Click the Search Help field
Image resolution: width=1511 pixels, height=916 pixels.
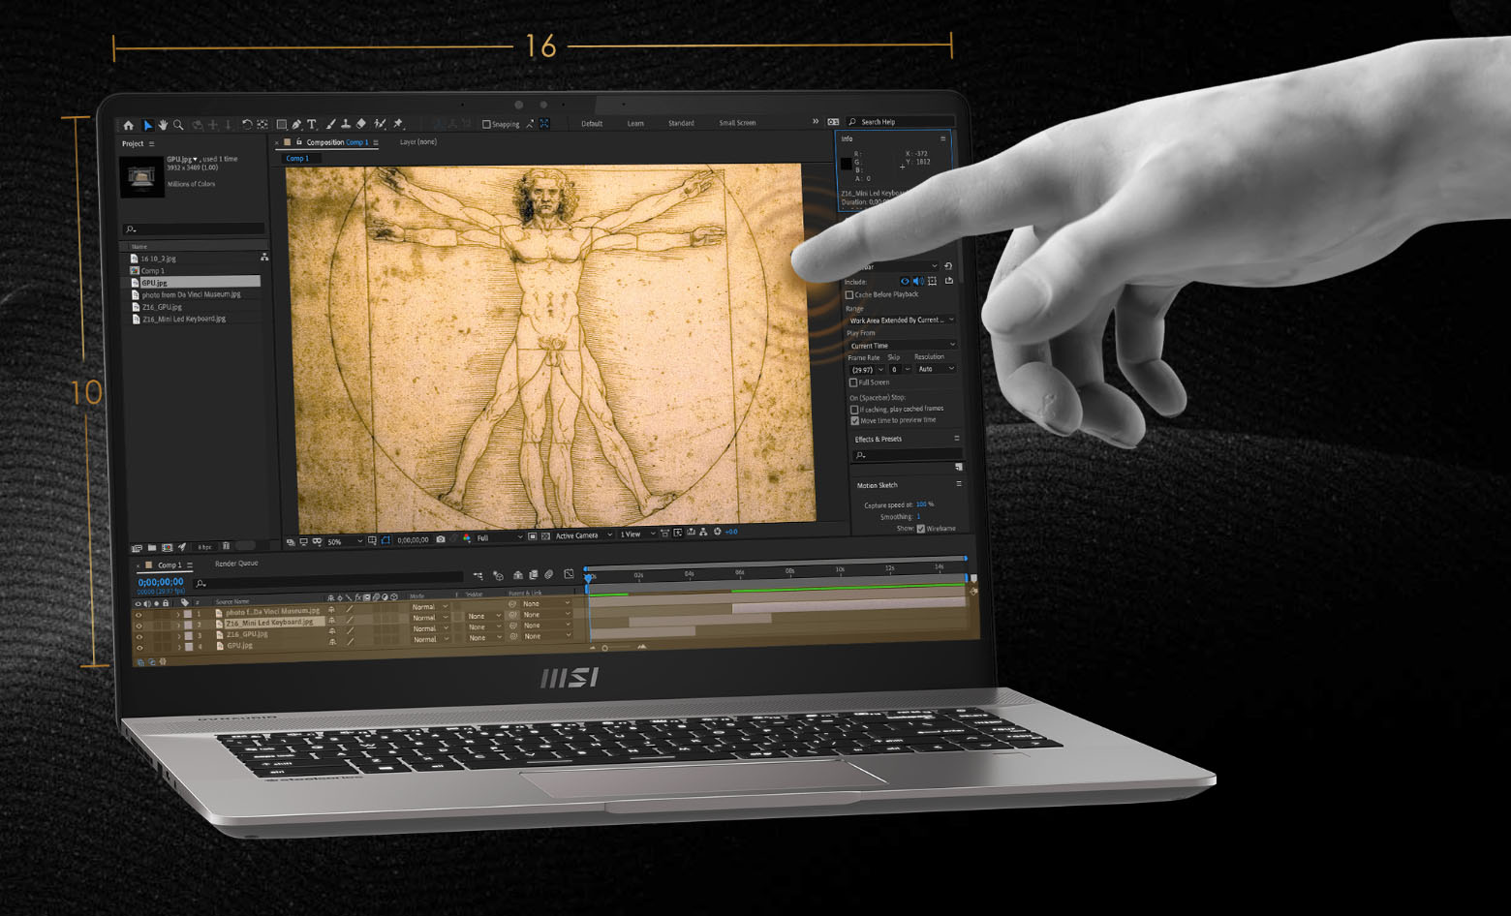coord(901,122)
